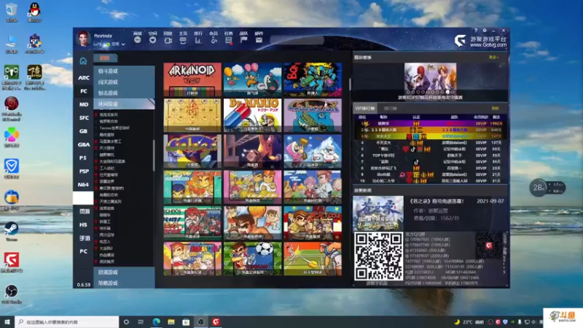Screen dimensions: 583x328
Task: Select the GB platform tab
Action: pos(84,131)
